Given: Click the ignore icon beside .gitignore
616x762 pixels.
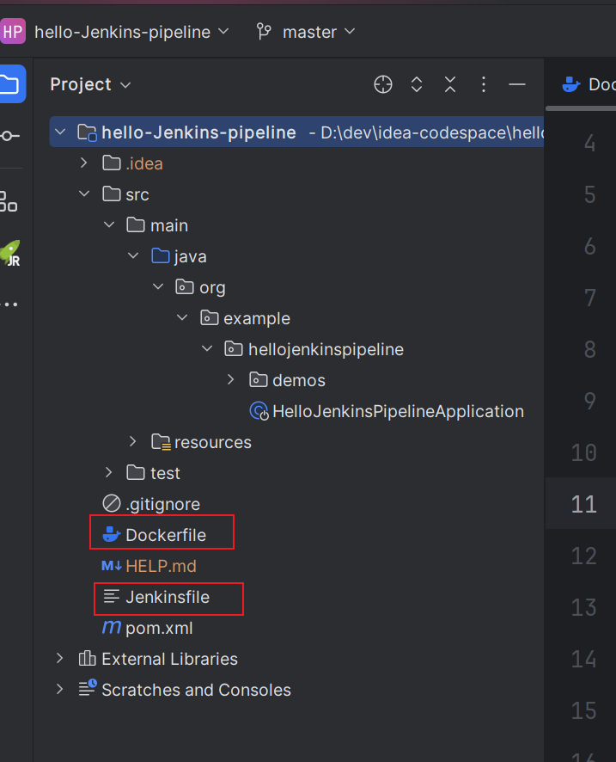Looking at the screenshot, I should pyautogui.click(x=111, y=503).
